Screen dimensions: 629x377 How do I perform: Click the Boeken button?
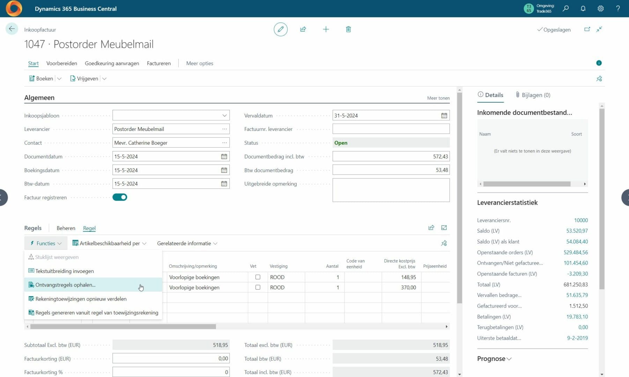coord(41,79)
